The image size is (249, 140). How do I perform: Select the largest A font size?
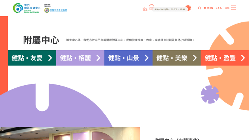click(221, 8)
